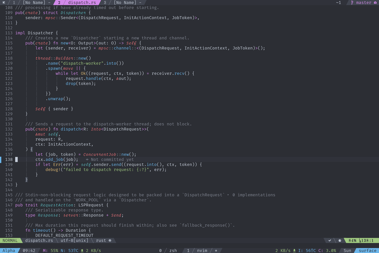This screenshot has height=253, width=379.
Task: Click the round icon beside 84%
Action: click(x=340, y=241)
